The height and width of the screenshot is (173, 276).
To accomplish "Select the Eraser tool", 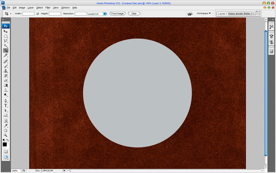I will click(x=6, y=81).
